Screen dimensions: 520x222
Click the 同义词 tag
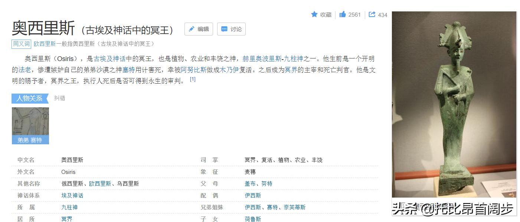(x=21, y=43)
